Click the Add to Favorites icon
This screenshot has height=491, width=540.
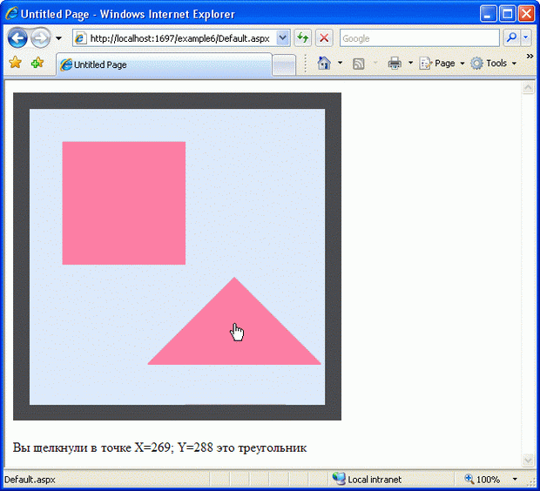click(37, 64)
